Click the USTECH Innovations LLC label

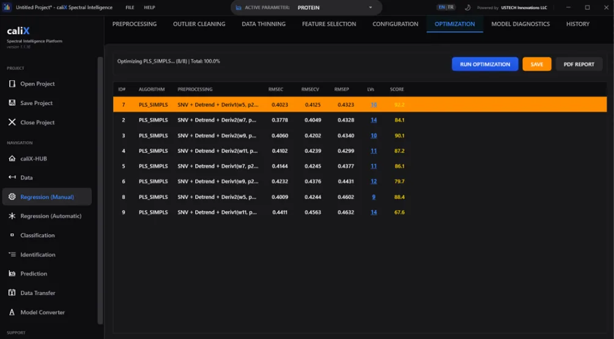pos(524,7)
